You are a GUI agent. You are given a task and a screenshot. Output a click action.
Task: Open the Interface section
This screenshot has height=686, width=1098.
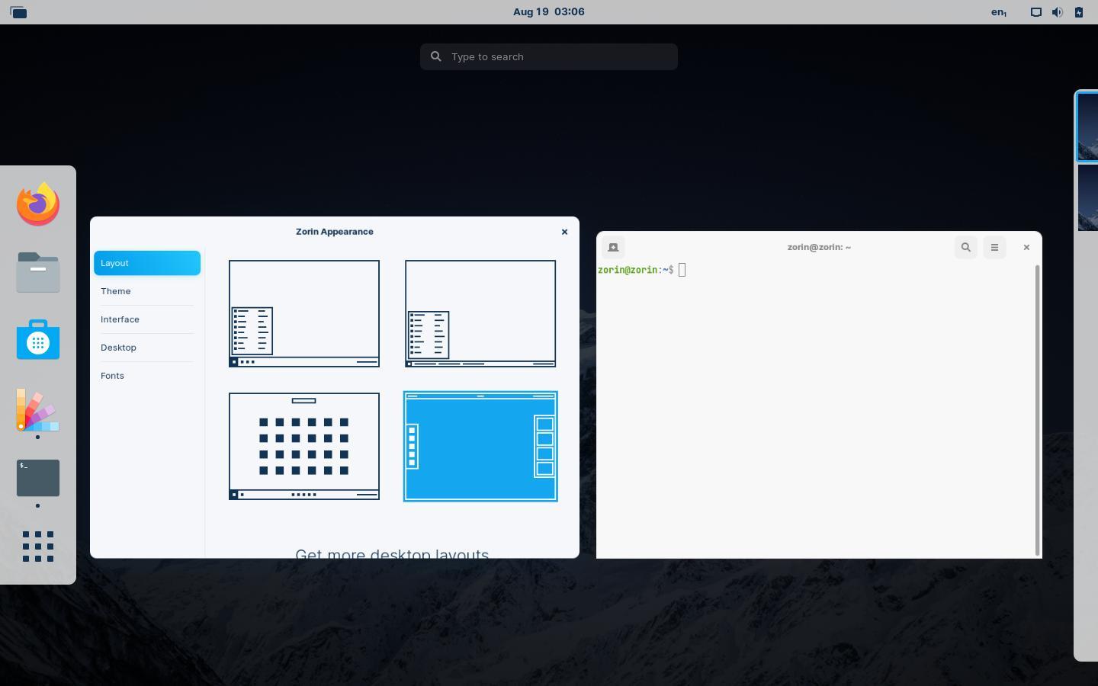tap(120, 319)
